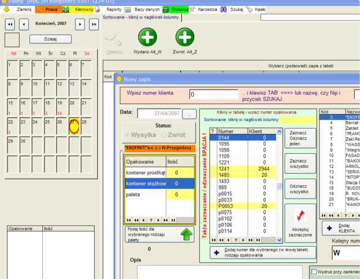Image resolution: width=360 pixels, height=279 pixels.
Task: Open the Szukaj menu
Action: pos(237,9)
